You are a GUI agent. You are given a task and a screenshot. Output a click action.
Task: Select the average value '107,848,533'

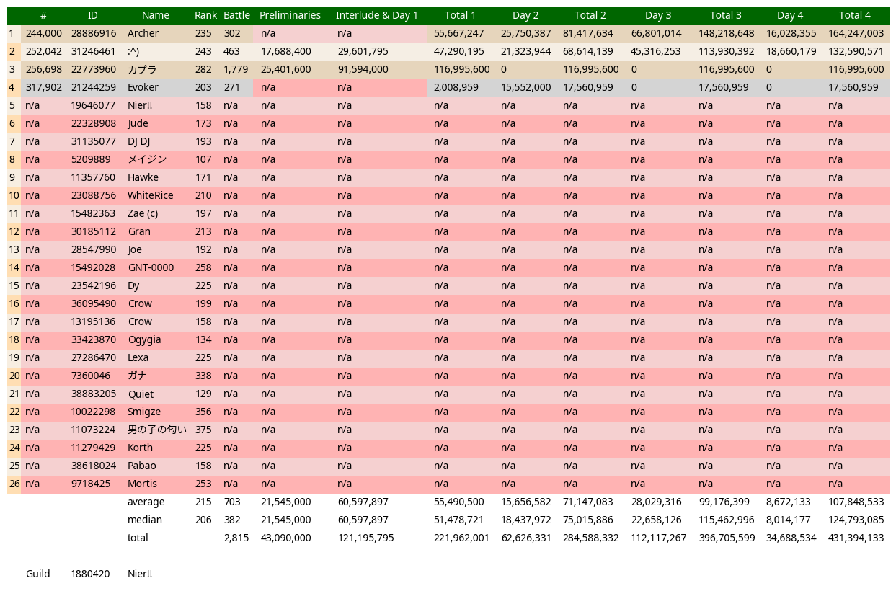[856, 502]
